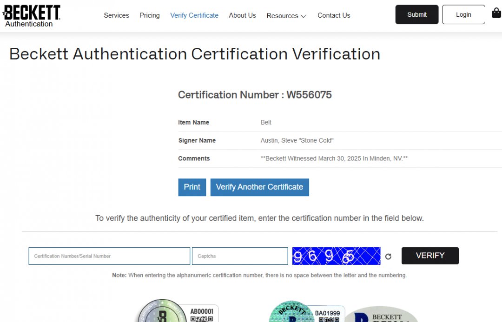Open the Services menu item
Image resolution: width=502 pixels, height=322 pixels.
pyautogui.click(x=116, y=15)
